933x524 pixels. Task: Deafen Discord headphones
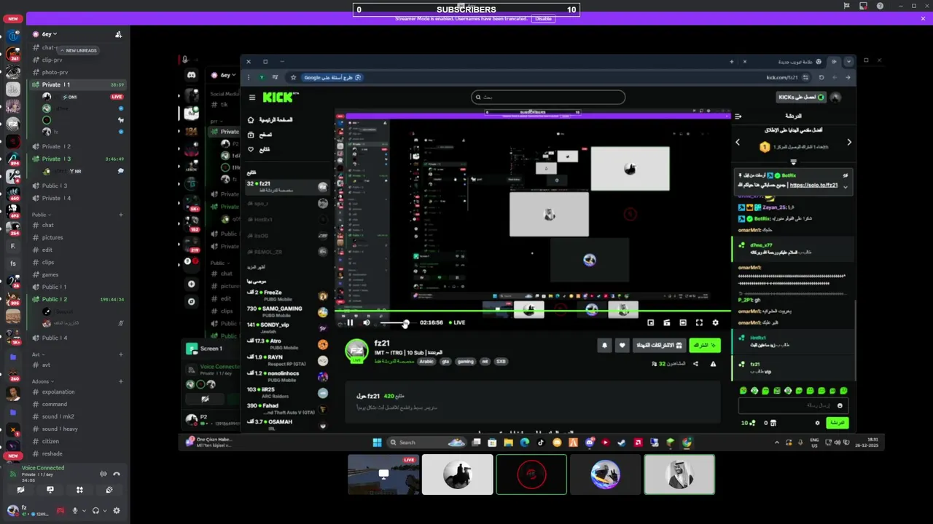95,511
